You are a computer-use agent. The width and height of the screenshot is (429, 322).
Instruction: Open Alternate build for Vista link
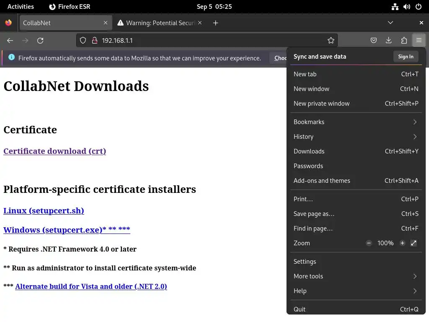pos(91,286)
